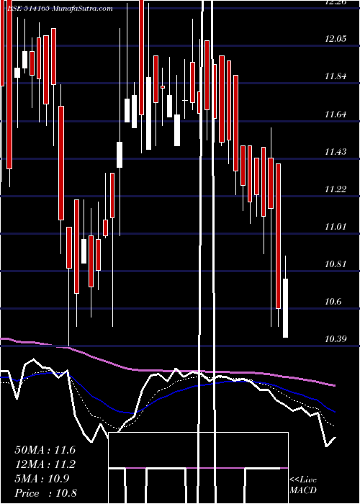This screenshot has width=360, height=504.
Task: Click the 12MA : 11.2 readout
Action: pyautogui.click(x=45, y=464)
